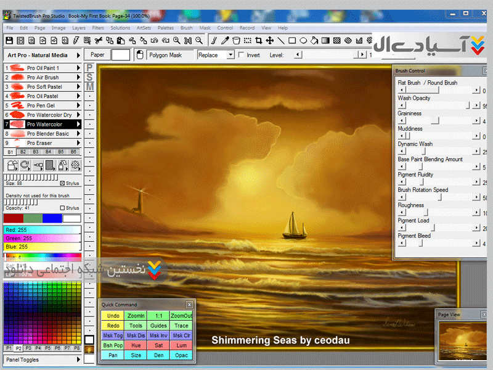Click Undo in Quick Command panel

click(113, 316)
